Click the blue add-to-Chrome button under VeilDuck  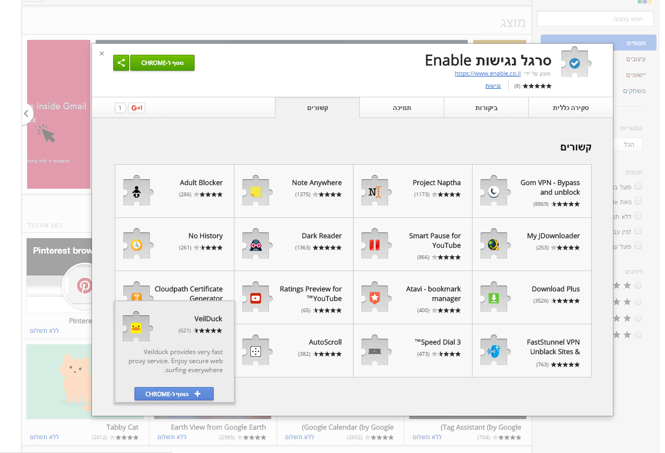click(x=174, y=394)
